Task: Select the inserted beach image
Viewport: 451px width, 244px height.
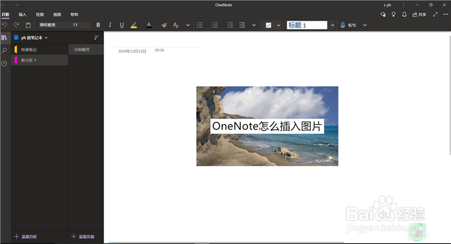Action: point(267,126)
